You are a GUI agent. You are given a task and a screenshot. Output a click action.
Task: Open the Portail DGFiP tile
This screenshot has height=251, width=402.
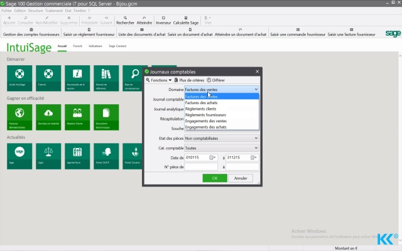(x=105, y=156)
